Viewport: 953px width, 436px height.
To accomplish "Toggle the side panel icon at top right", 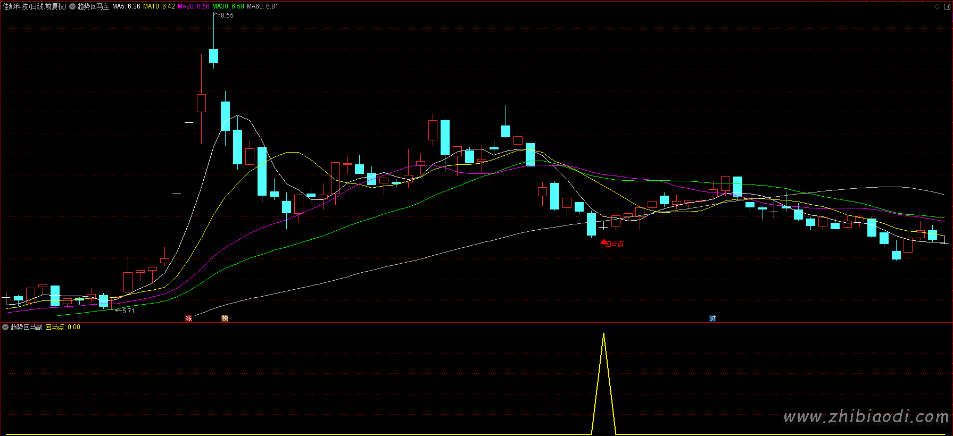I will 947,6.
